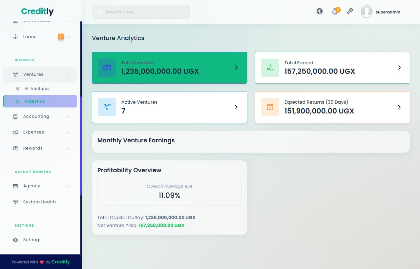Screen dimensions: 420x269
Task: Click the Accounting book icon
Action: [15, 116]
